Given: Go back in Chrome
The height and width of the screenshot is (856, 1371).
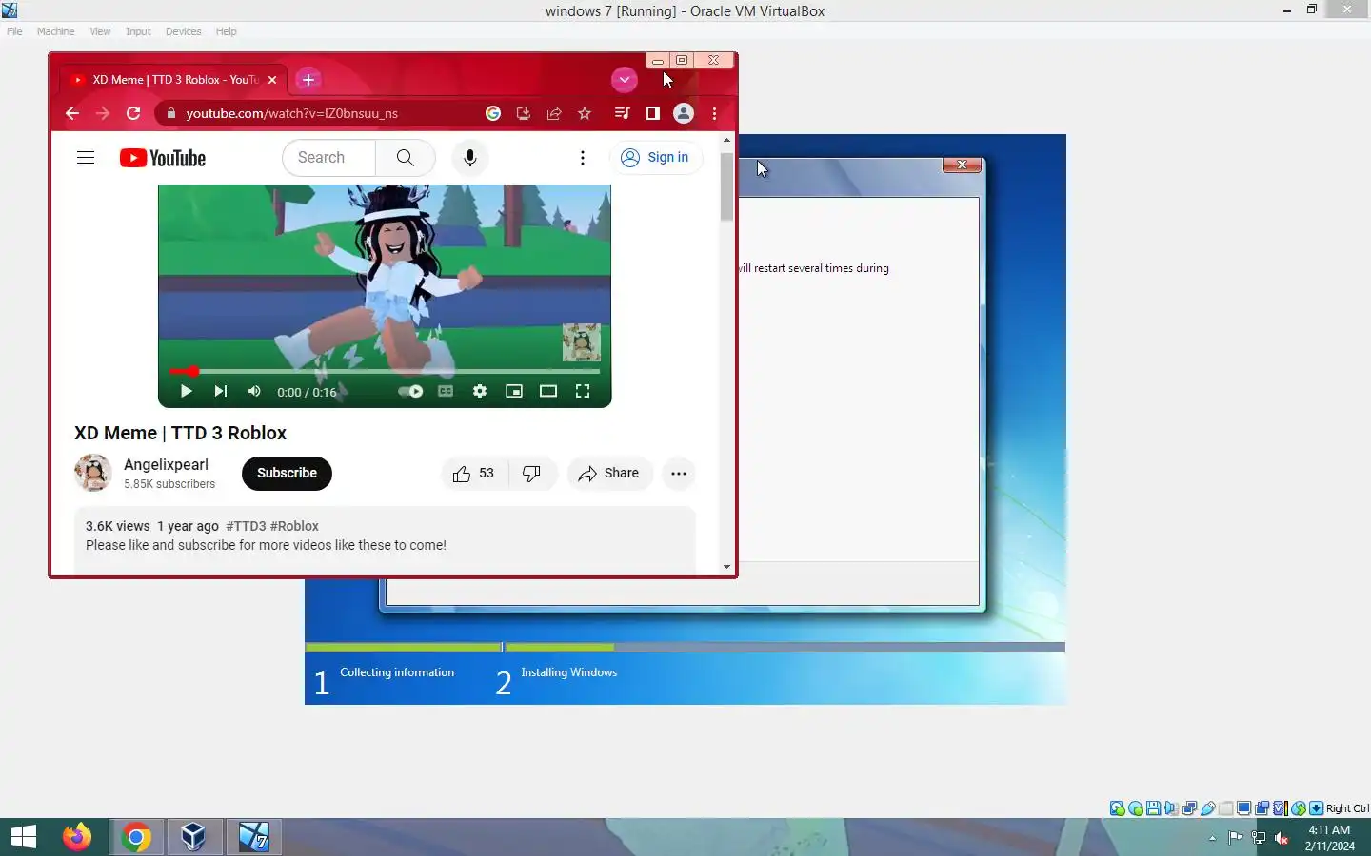Looking at the screenshot, I should click(x=72, y=113).
